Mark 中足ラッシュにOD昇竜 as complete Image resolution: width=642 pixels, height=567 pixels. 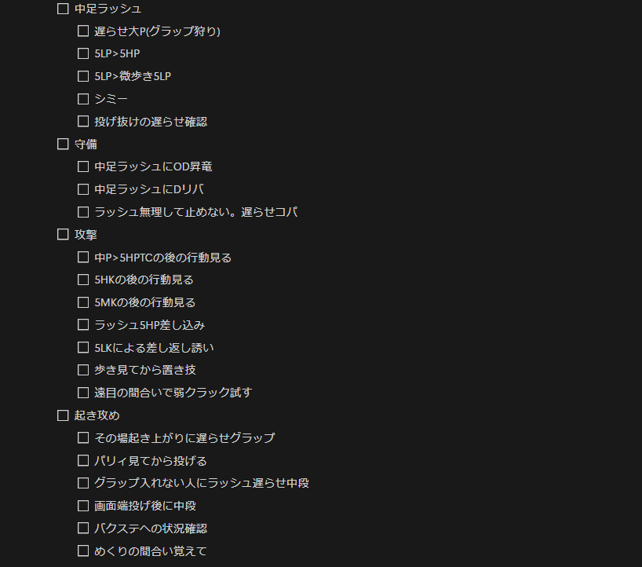click(x=83, y=166)
